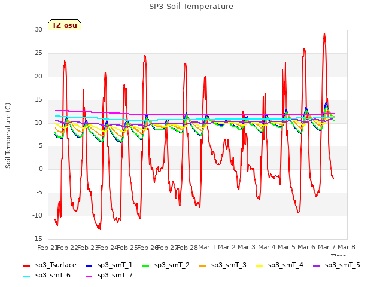This screenshot has height=287, width=383.
Task: Toggle sp3_smT_4 series in legend
Action: (279, 265)
